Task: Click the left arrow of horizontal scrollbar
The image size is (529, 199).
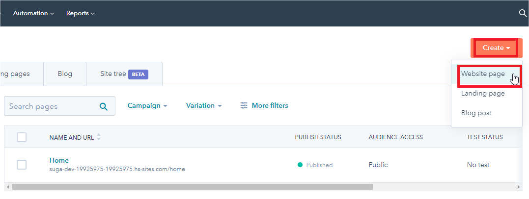Action: 7,187
